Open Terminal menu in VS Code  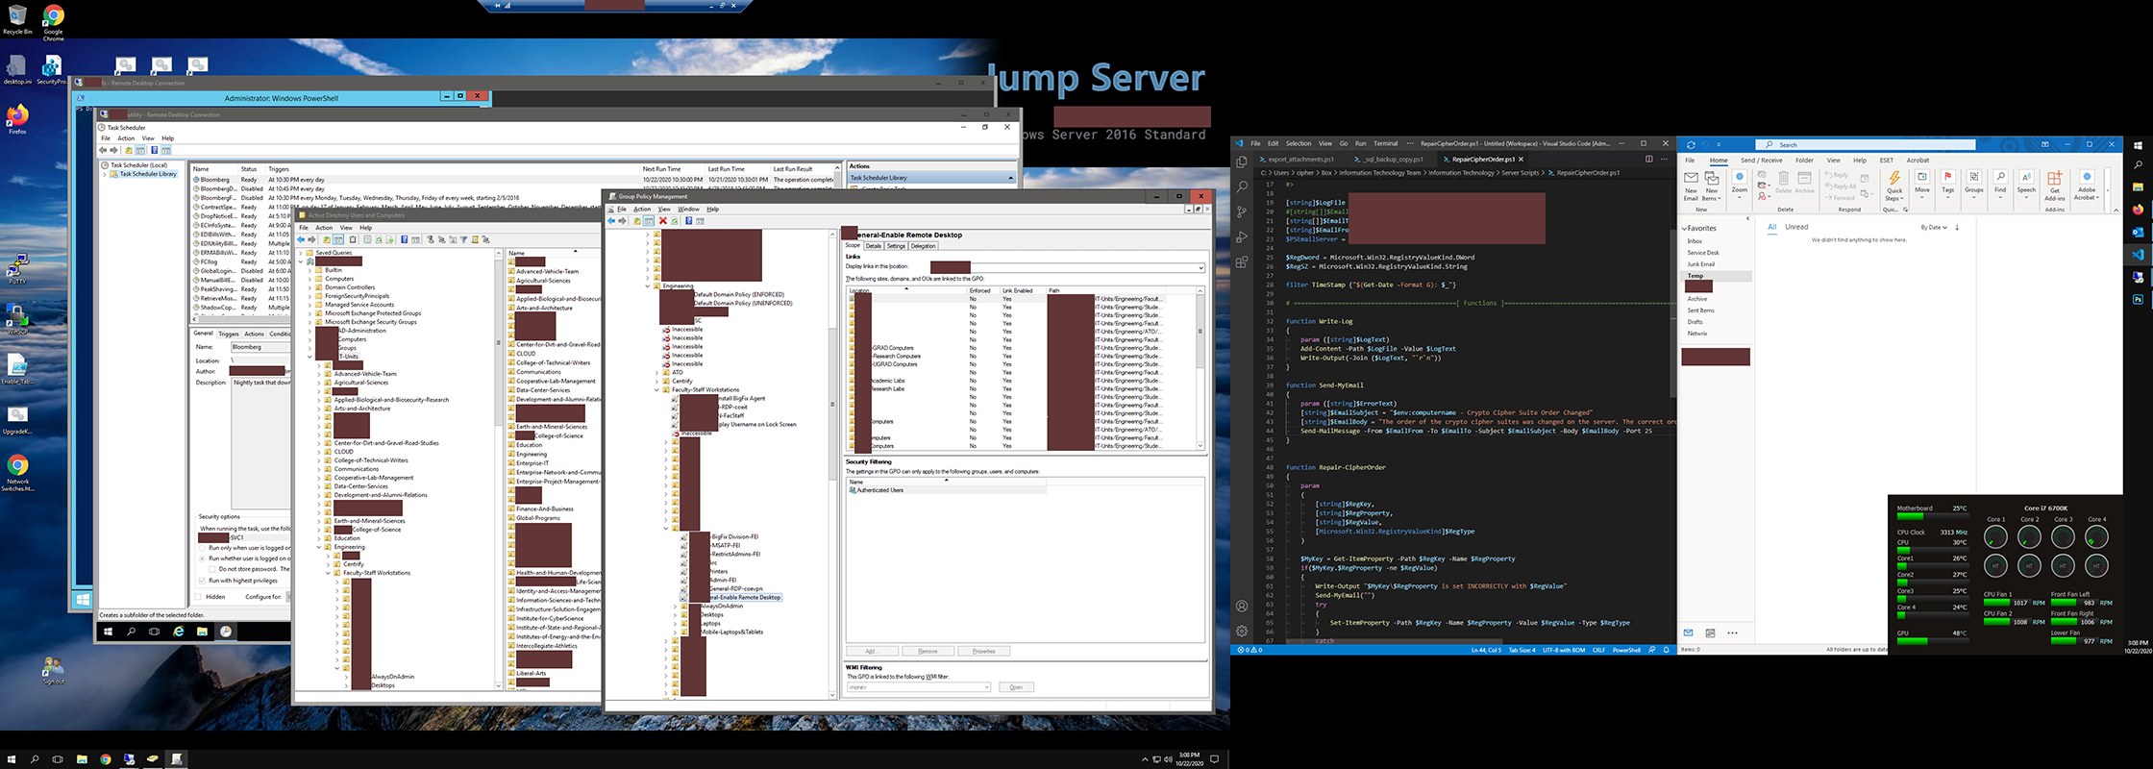(1385, 143)
